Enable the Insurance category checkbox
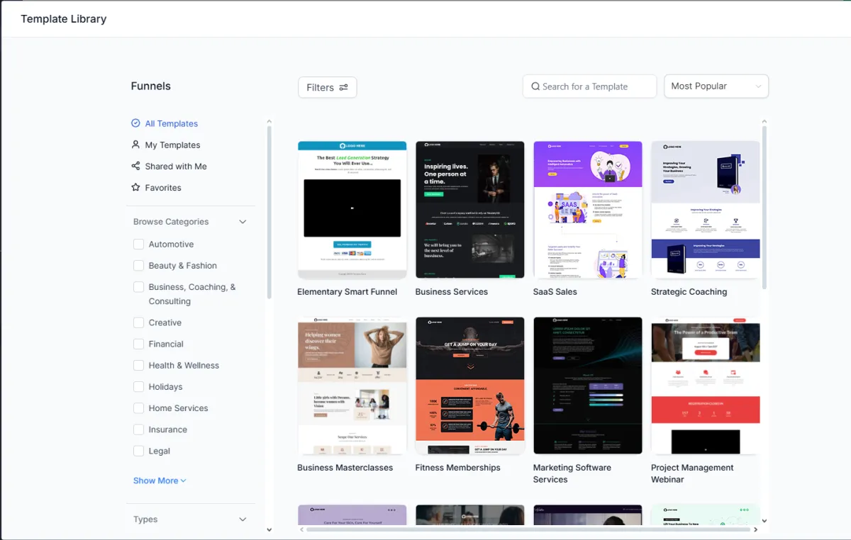 click(138, 429)
